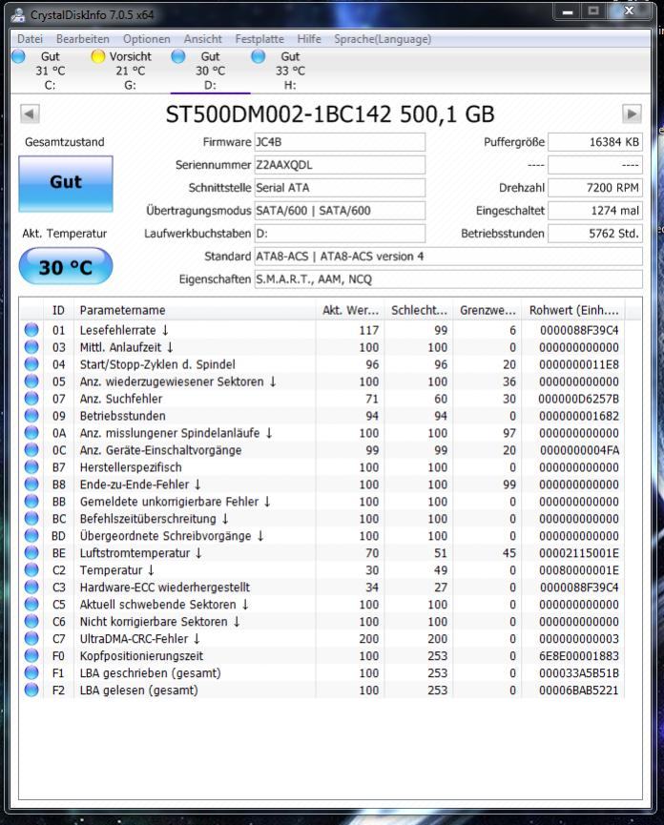This screenshot has width=664, height=825.
Task: Click the Übertragungsmodus field SATA/600
Action: coord(340,211)
